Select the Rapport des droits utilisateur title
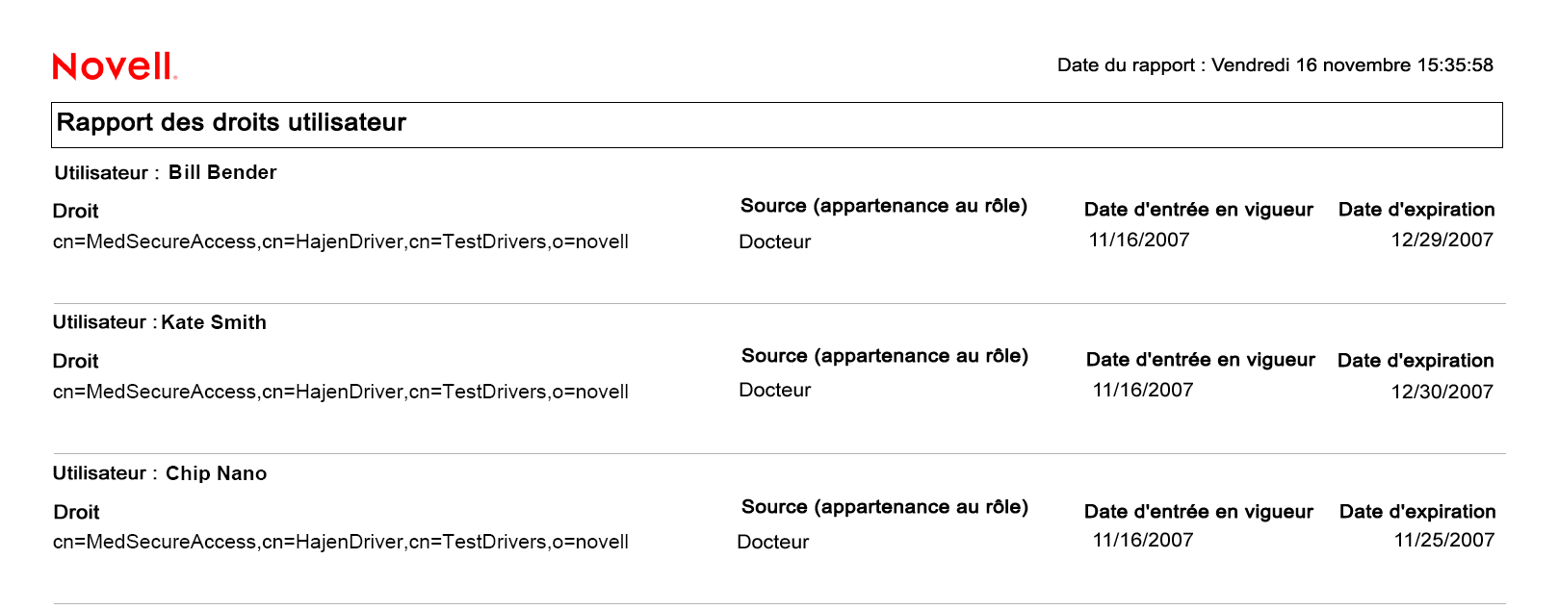Image resolution: width=1559 pixels, height=610 pixels. pyautogui.click(x=231, y=123)
